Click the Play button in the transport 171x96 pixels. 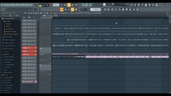(x=44, y=5)
